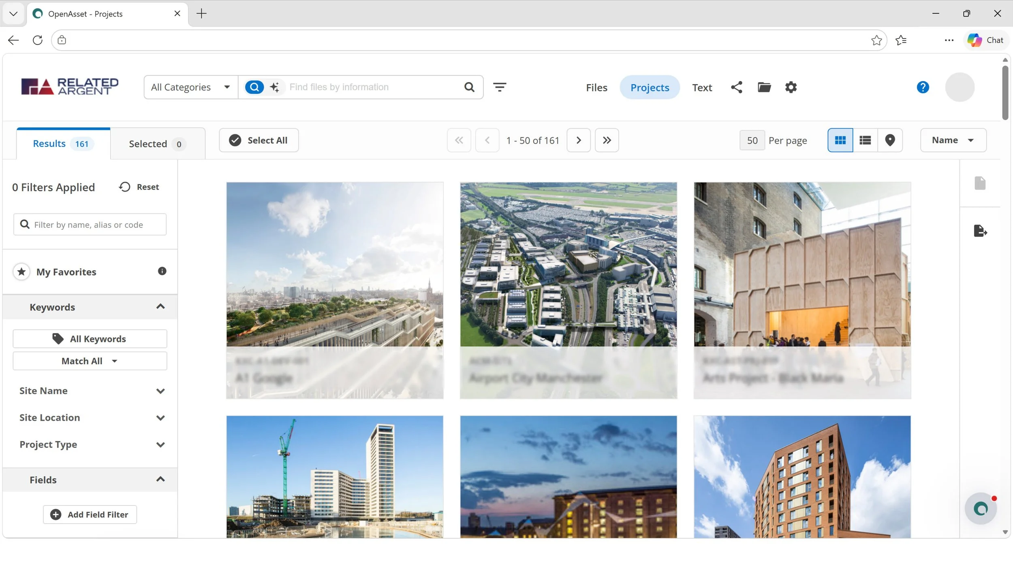The height and width of the screenshot is (569, 1013).
Task: Switch to list view icon
Action: coord(865,140)
